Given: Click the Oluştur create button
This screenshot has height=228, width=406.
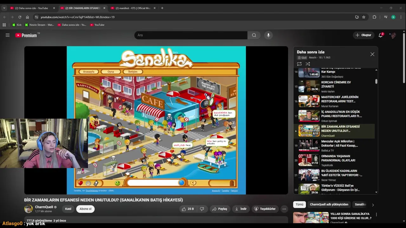Looking at the screenshot, I should click(x=363, y=35).
